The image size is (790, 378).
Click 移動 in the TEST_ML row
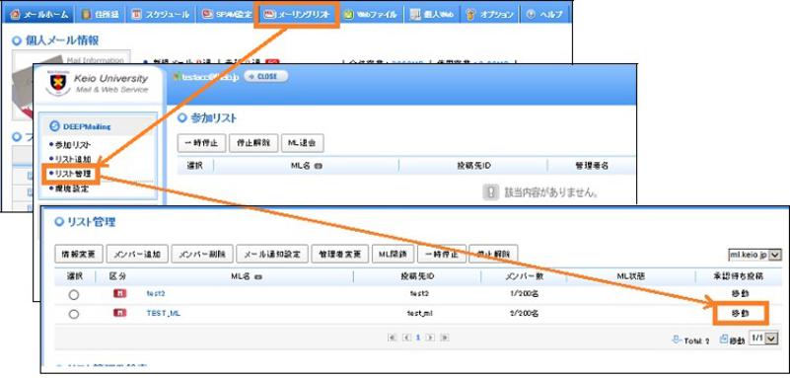click(x=740, y=313)
